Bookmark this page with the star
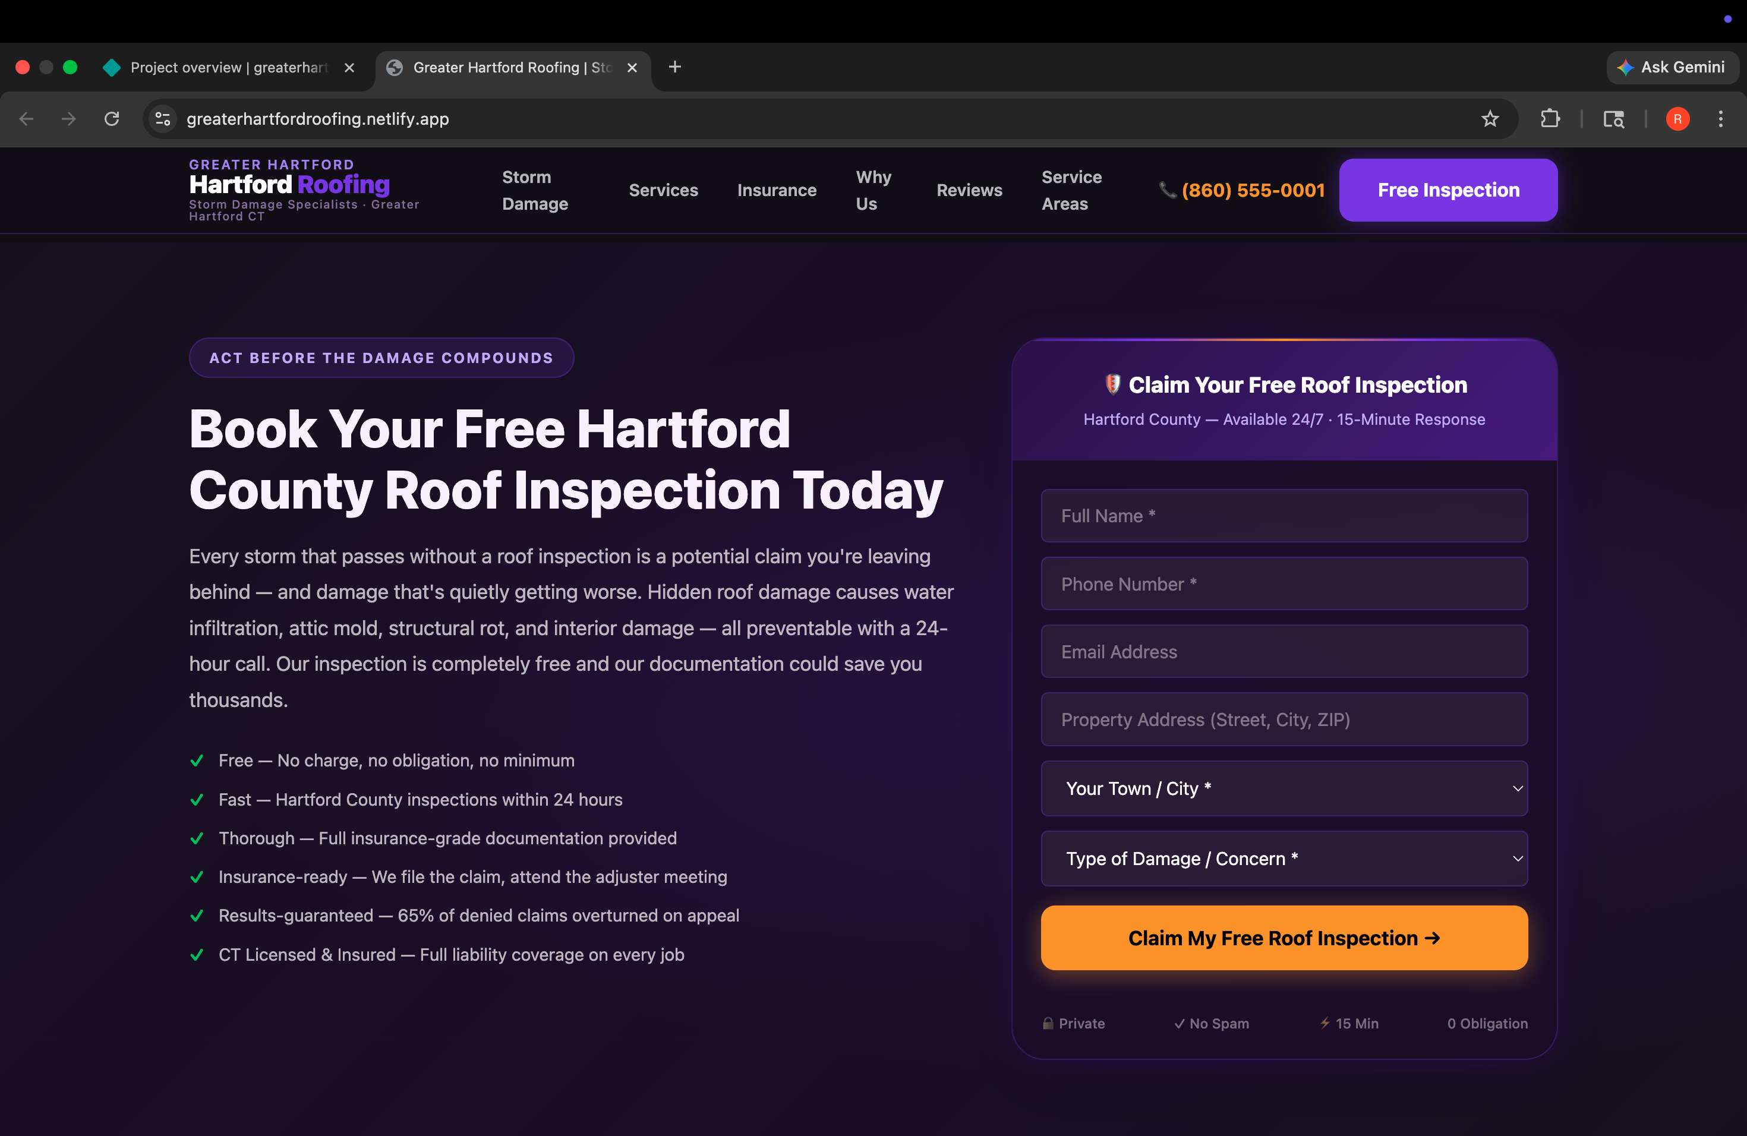 click(1489, 119)
